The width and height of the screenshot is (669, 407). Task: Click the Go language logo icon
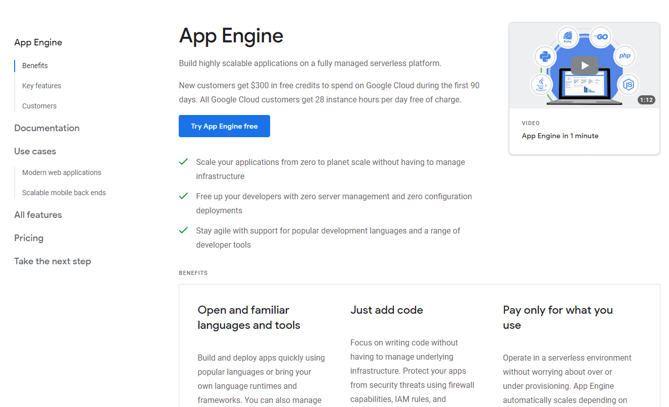(601, 36)
